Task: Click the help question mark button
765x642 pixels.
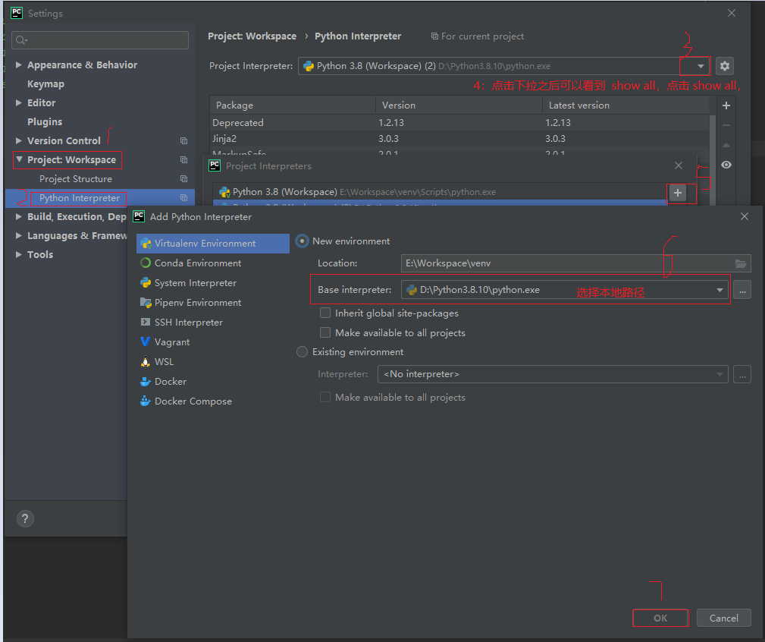Action: (x=25, y=518)
